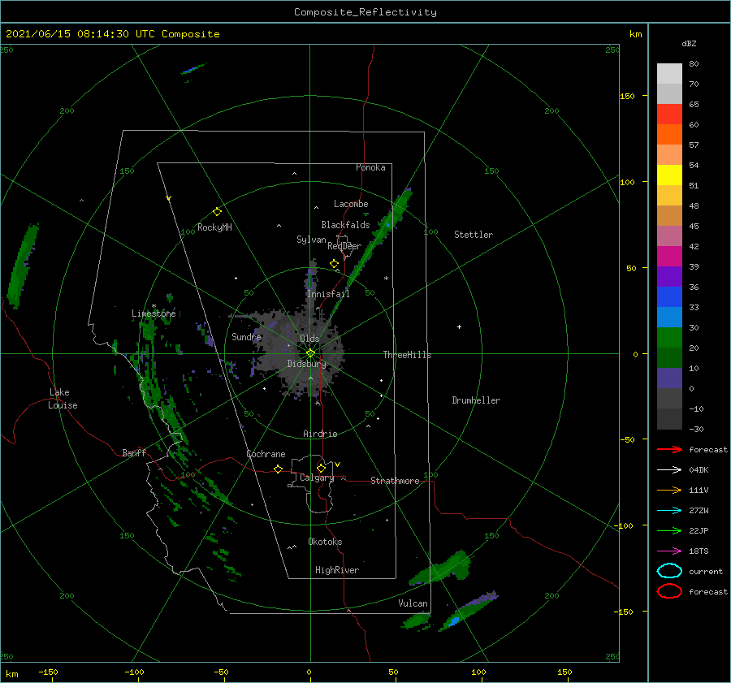Click the asterisk marker above Limestone label
This screenshot has width=731, height=683.
tap(154, 306)
